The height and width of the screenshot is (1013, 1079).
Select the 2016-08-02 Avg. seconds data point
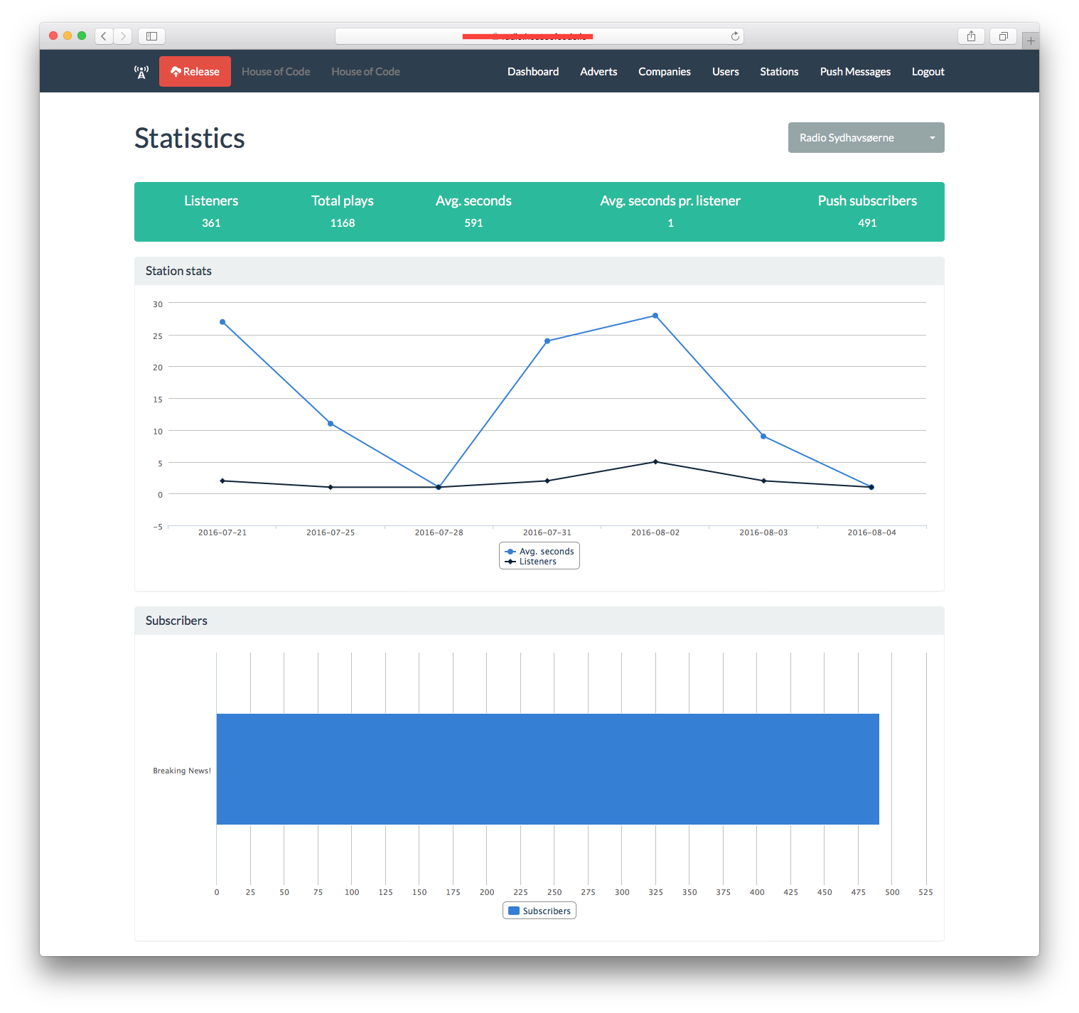point(655,316)
